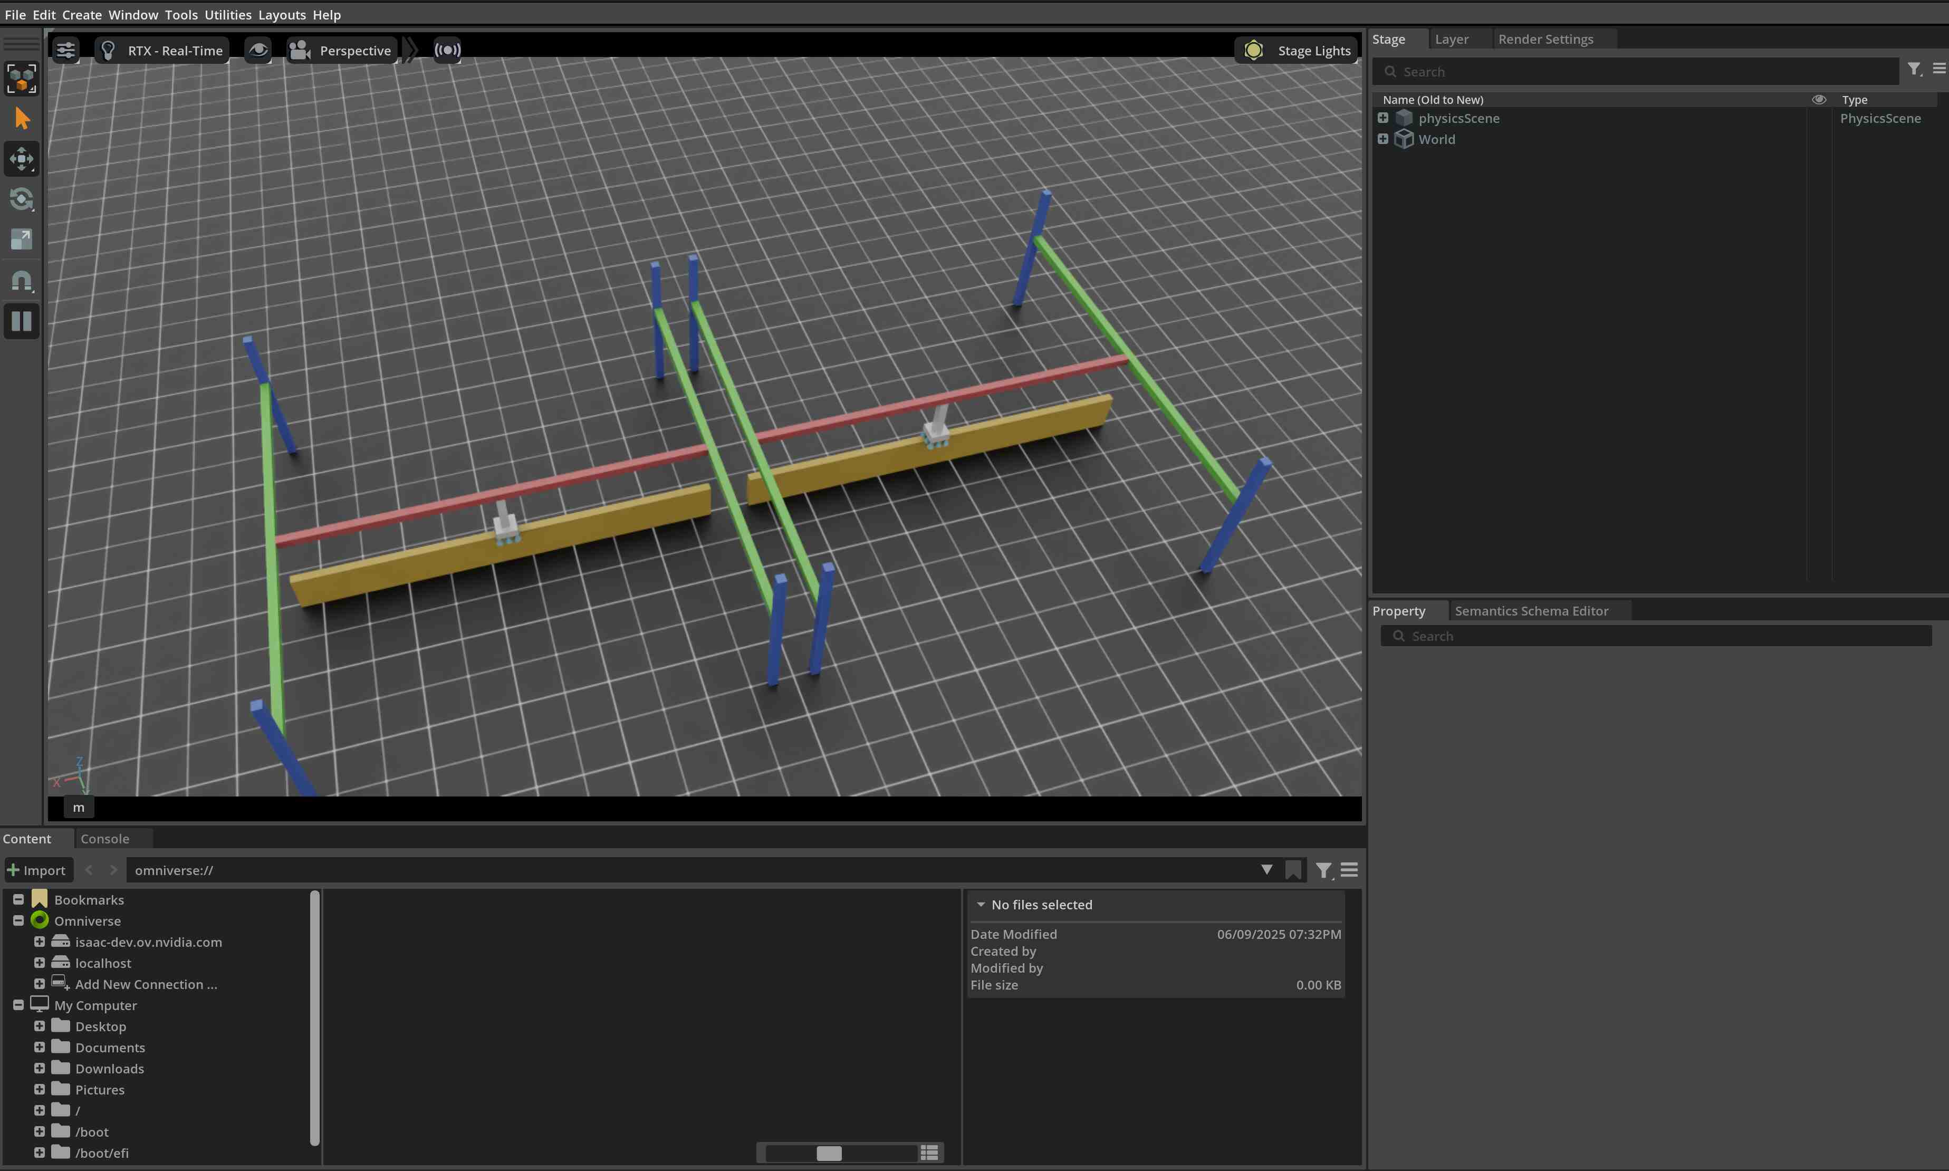Select the Scale tool
The image size is (1949, 1171).
(21, 238)
